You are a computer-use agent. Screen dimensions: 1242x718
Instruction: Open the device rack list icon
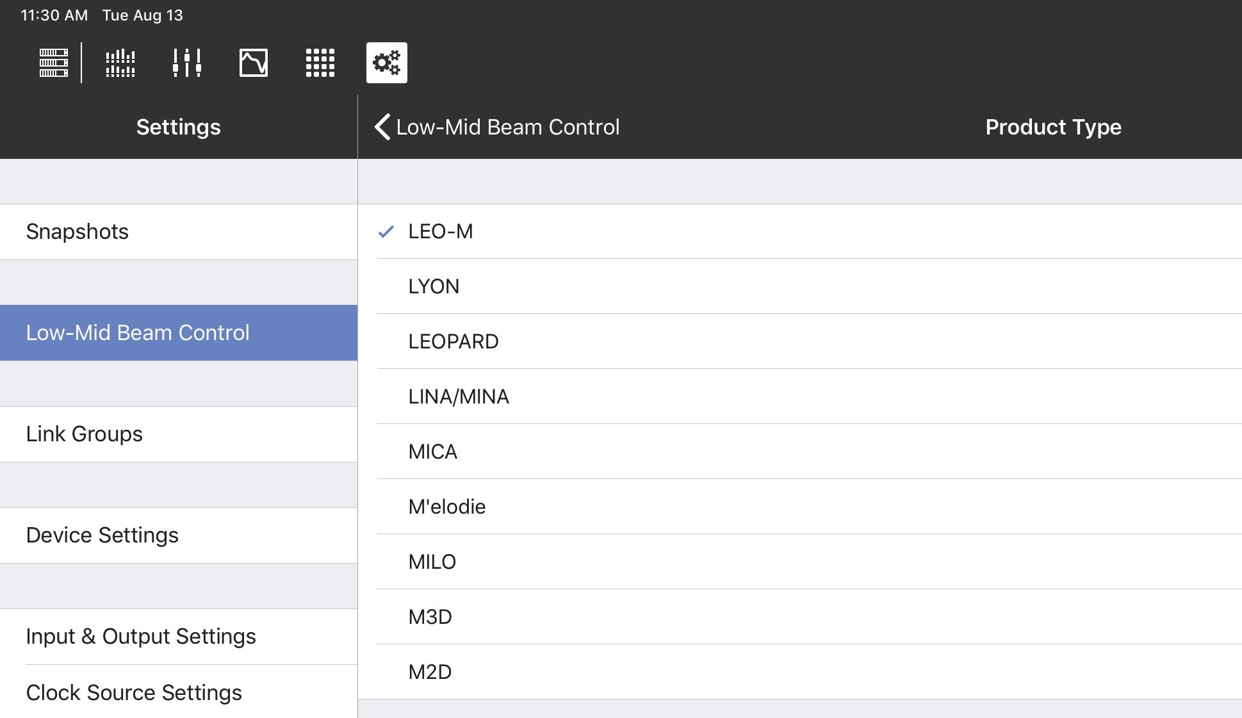(x=54, y=63)
